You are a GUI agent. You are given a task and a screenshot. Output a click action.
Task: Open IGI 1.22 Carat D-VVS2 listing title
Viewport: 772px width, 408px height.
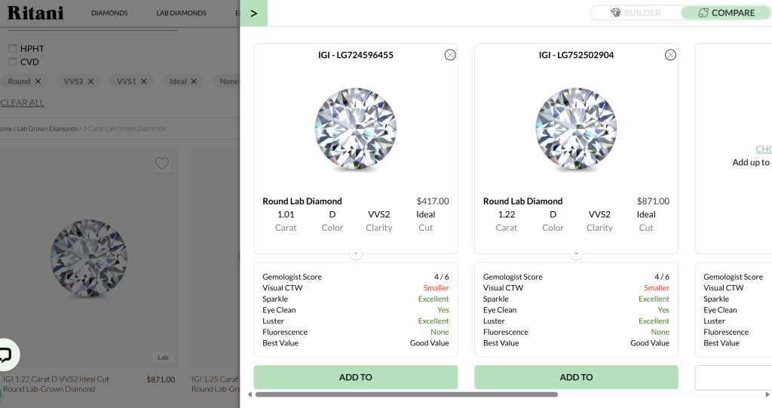(56, 384)
